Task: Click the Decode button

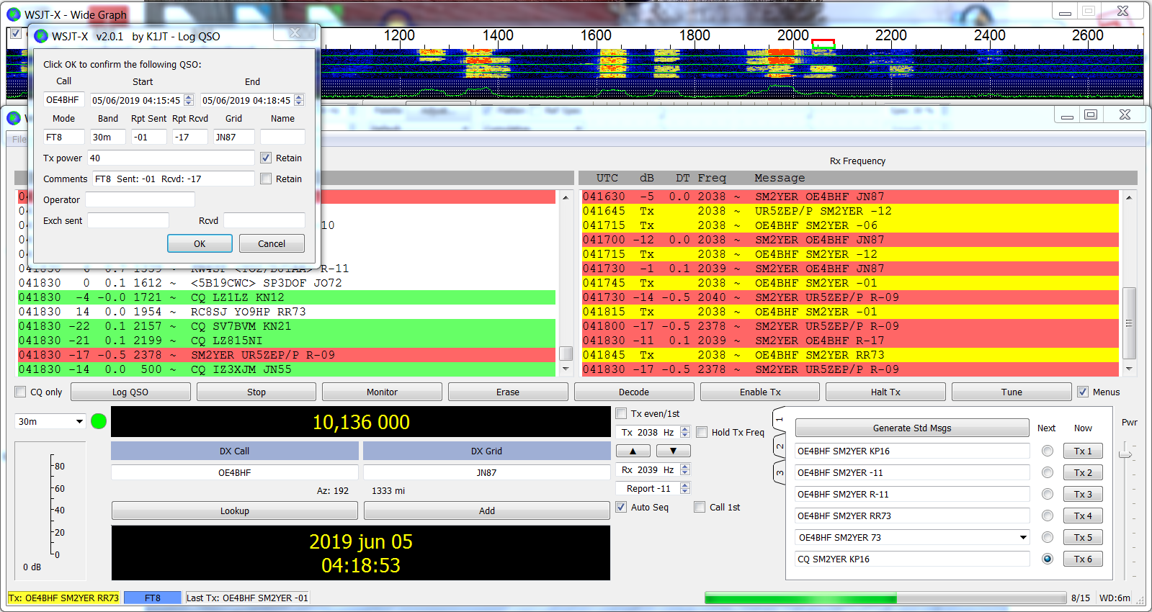Action: (634, 392)
